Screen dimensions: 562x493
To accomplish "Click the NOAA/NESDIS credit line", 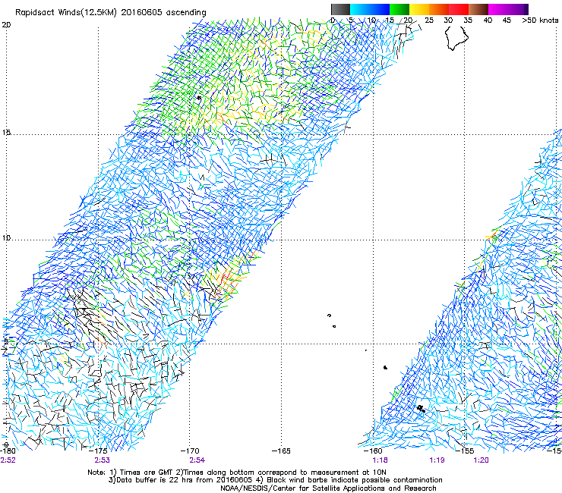I will [328, 488].
